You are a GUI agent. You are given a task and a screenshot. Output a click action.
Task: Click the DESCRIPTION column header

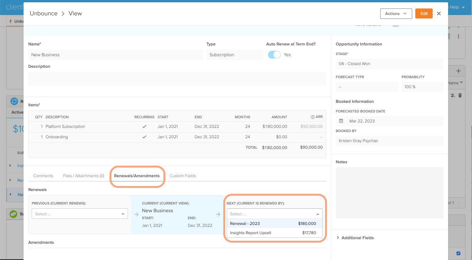pyautogui.click(x=57, y=117)
